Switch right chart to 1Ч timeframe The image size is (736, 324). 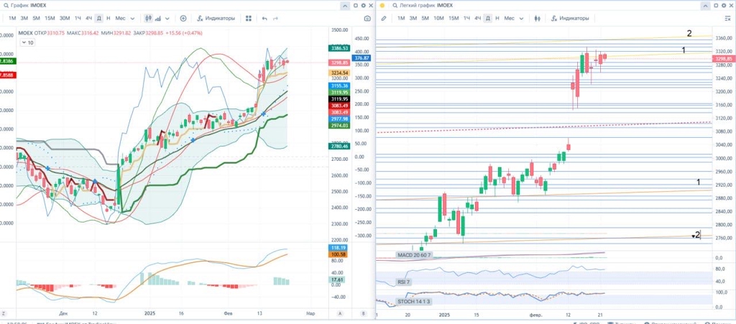pos(467,18)
